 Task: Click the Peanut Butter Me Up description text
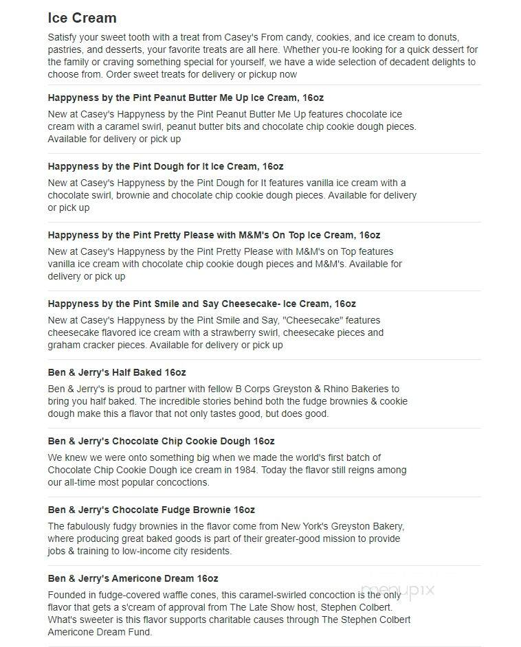coord(232,126)
